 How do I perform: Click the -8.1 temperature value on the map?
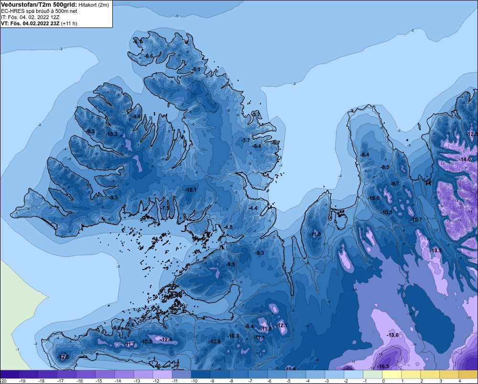pyautogui.click(x=196, y=69)
